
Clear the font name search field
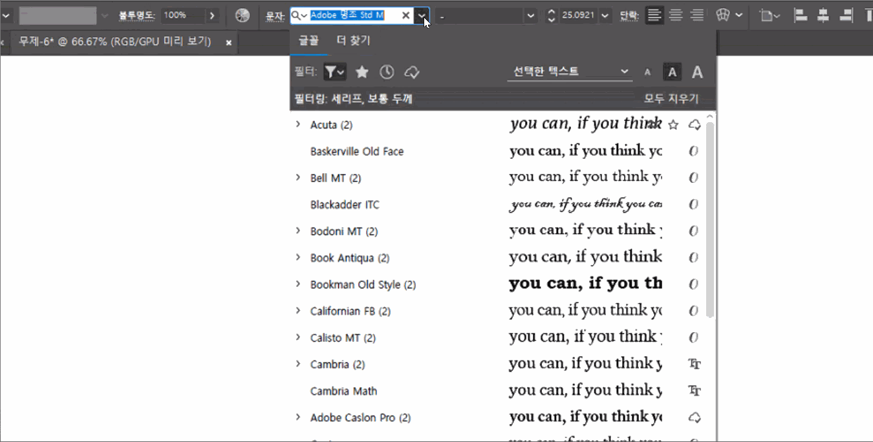tap(405, 16)
